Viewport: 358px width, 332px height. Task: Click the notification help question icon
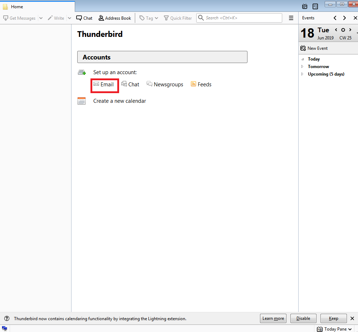pyautogui.click(x=7, y=318)
